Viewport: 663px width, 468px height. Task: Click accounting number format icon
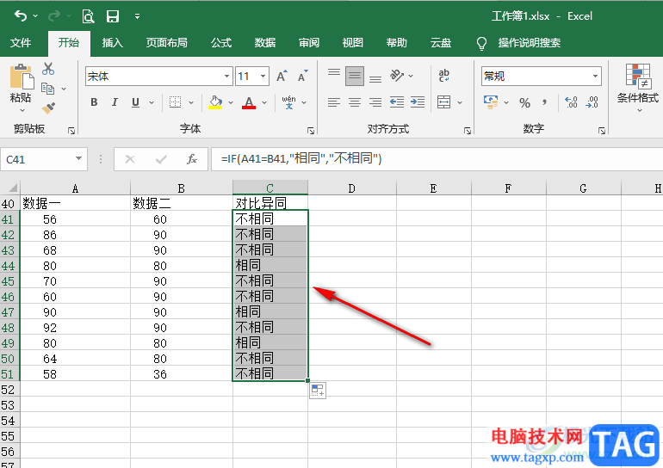coord(491,102)
